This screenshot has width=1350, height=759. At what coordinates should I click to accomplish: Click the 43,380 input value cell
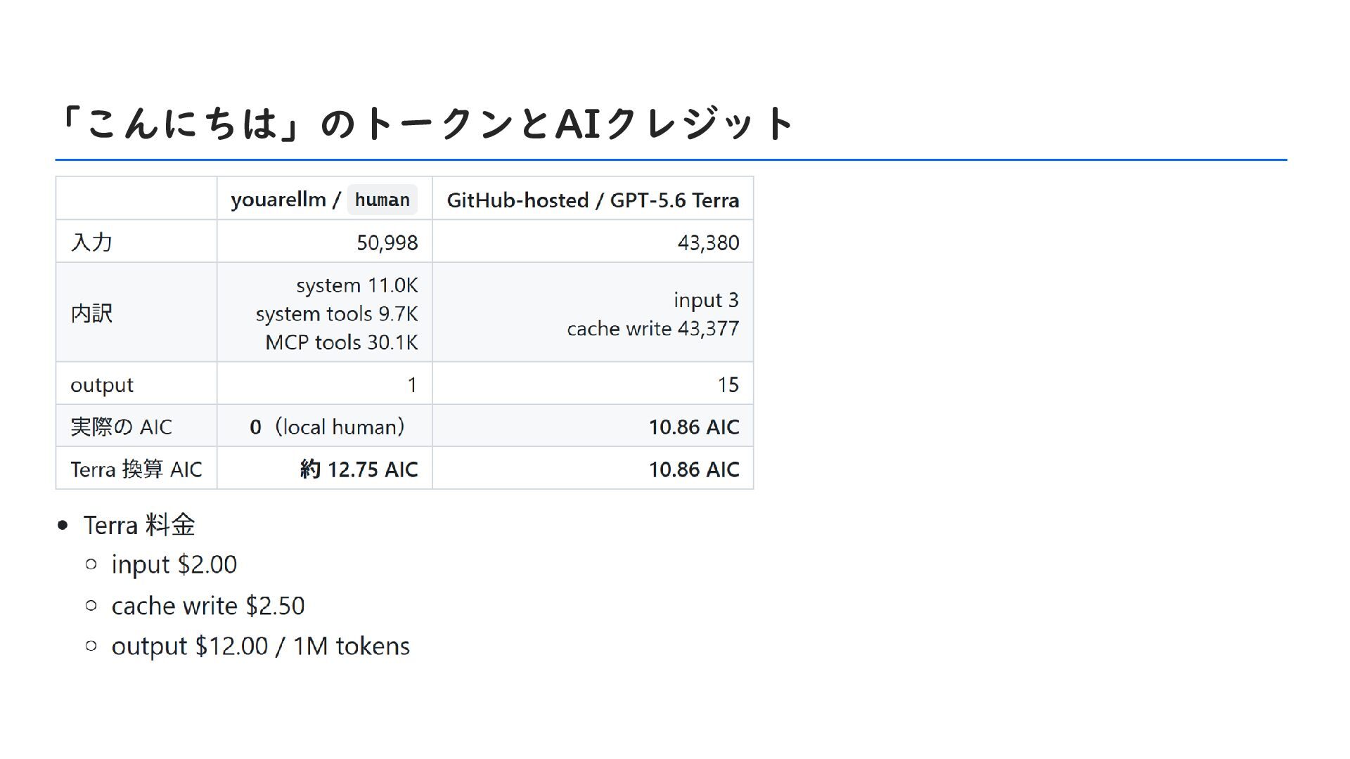pos(593,242)
